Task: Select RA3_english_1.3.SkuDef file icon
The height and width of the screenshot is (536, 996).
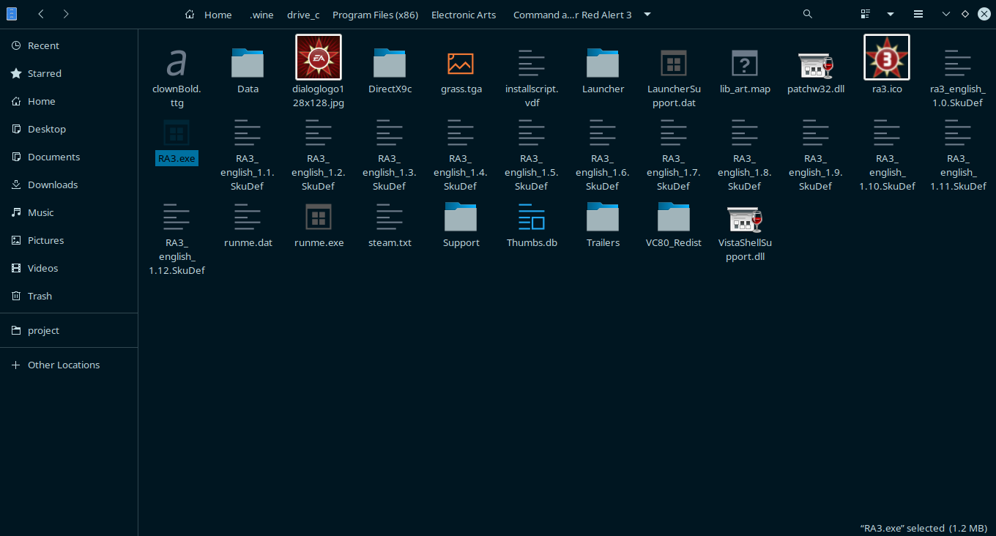Action: (x=390, y=133)
